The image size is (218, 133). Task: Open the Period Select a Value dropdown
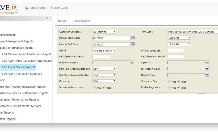104,51
